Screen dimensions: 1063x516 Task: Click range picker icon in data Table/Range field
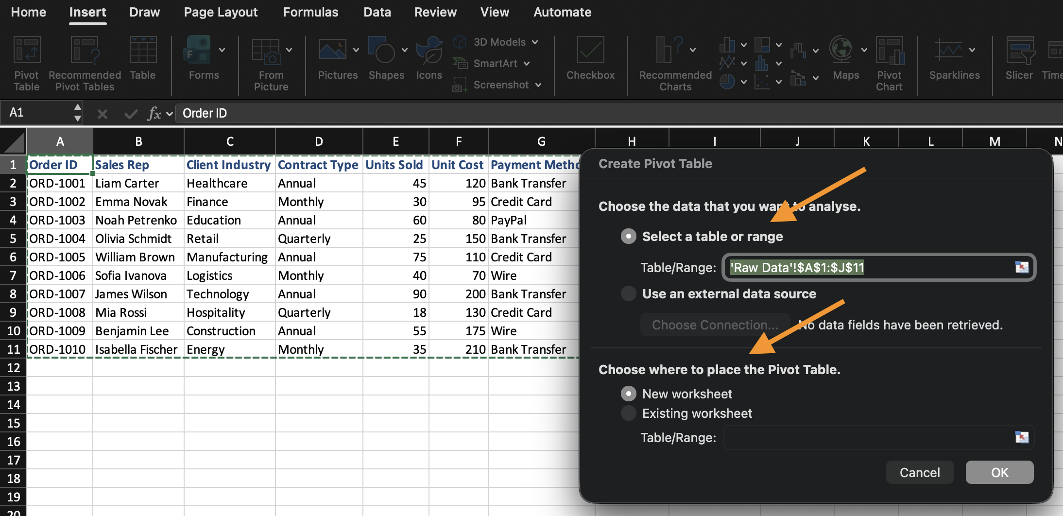click(1022, 267)
